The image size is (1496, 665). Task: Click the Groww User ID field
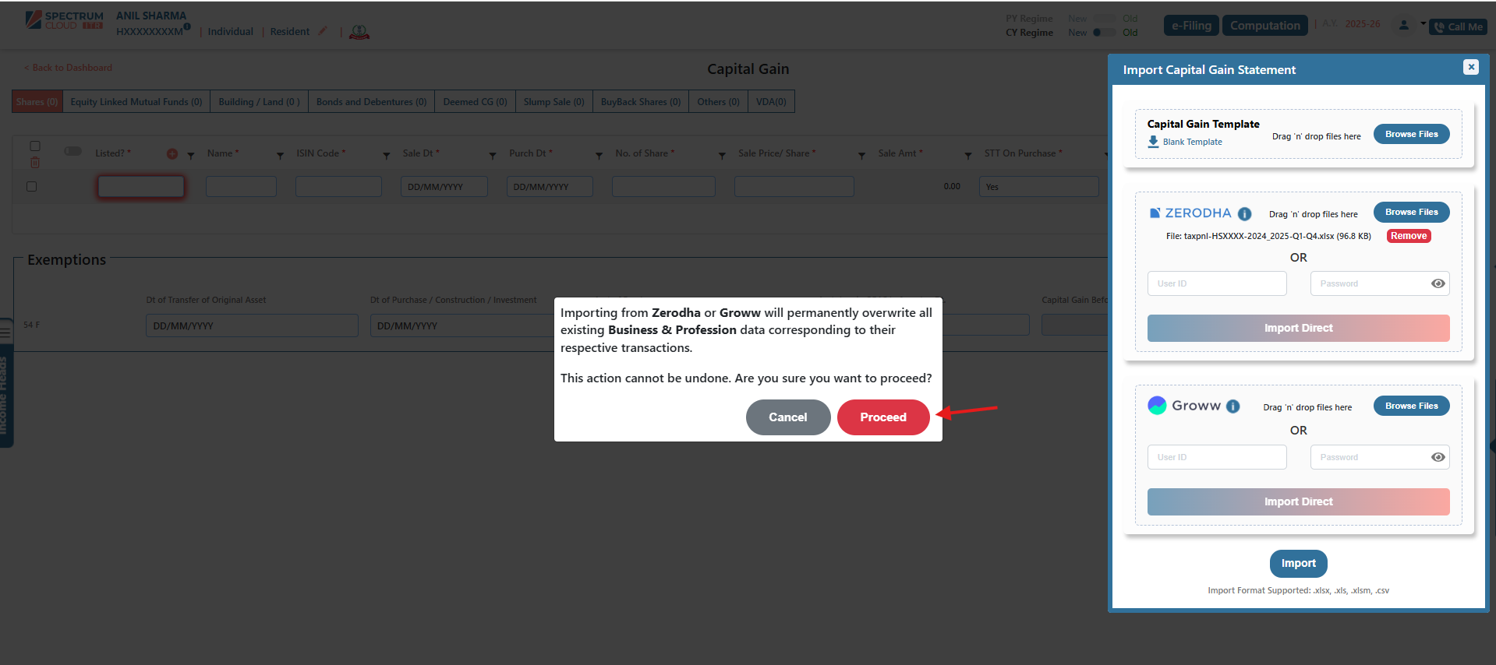1216,457
